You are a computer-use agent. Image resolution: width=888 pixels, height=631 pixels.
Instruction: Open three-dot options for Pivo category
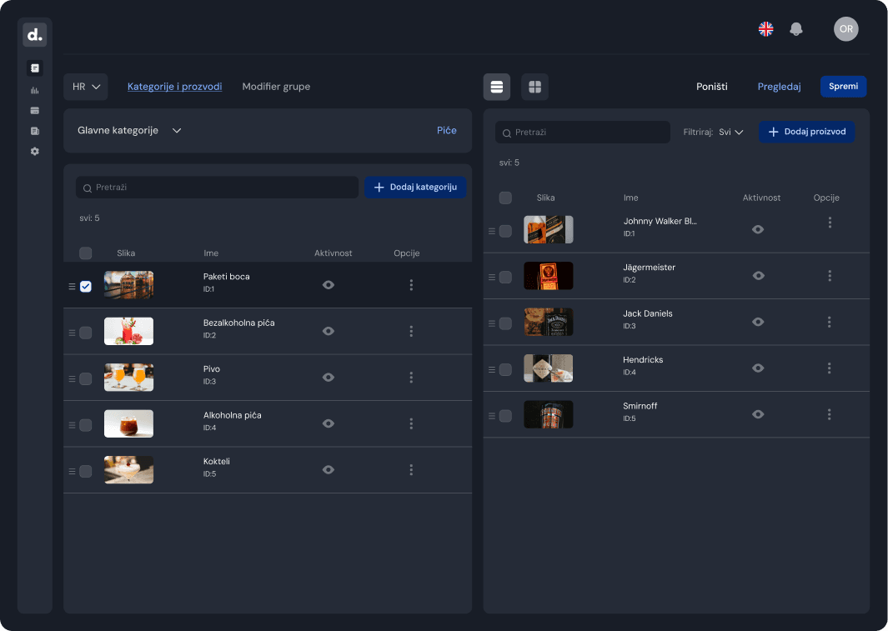[411, 378]
